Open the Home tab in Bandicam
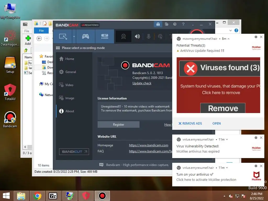Image resolution: width=268 pixels, height=201 pixels. coord(66,59)
